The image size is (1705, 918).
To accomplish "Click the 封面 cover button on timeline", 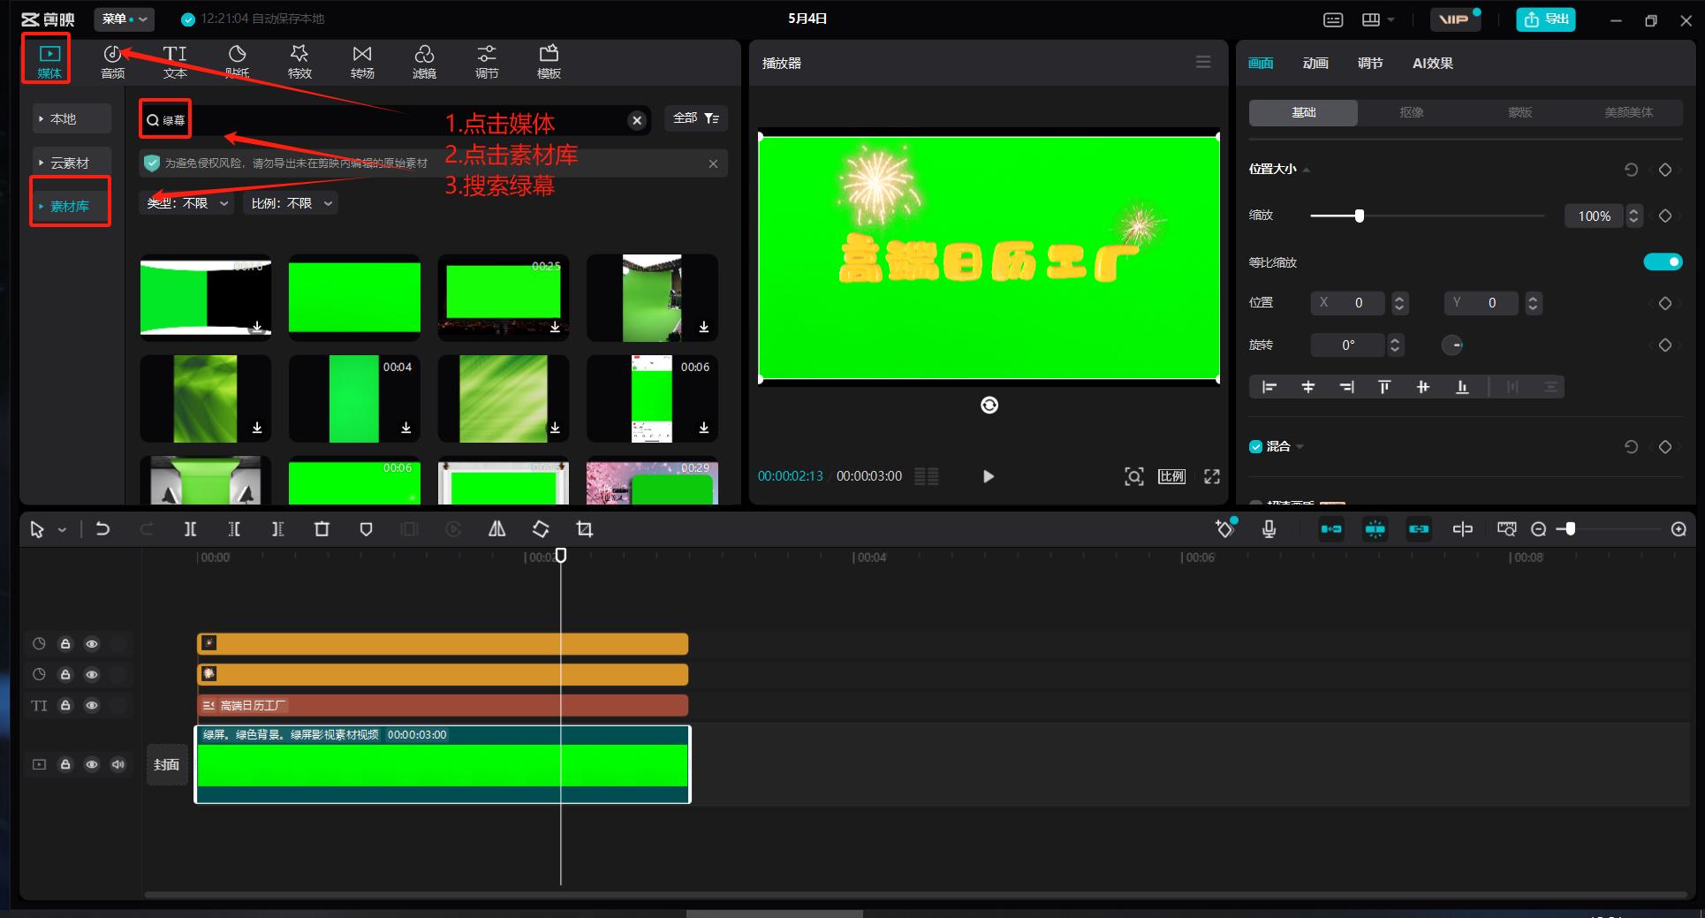I will [166, 764].
